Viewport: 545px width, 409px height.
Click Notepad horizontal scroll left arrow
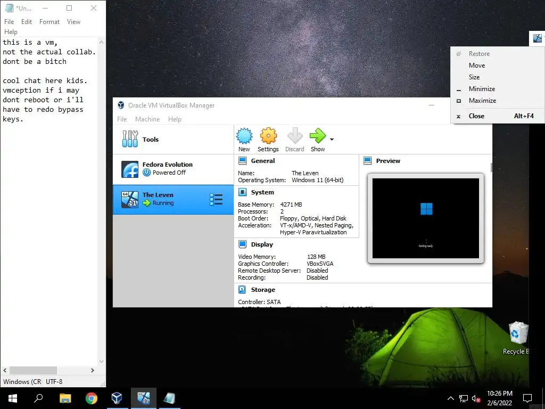(5, 370)
